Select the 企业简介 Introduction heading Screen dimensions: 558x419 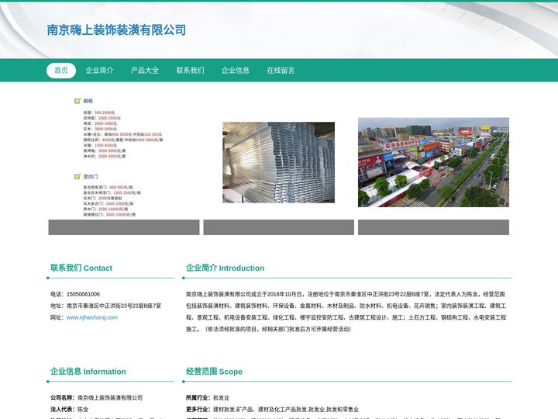click(x=225, y=268)
